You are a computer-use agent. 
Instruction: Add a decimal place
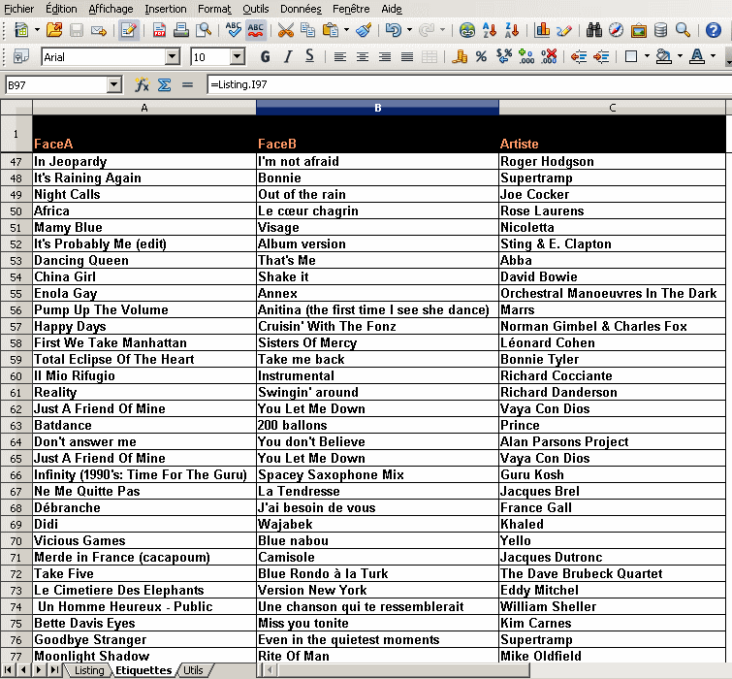(x=526, y=57)
